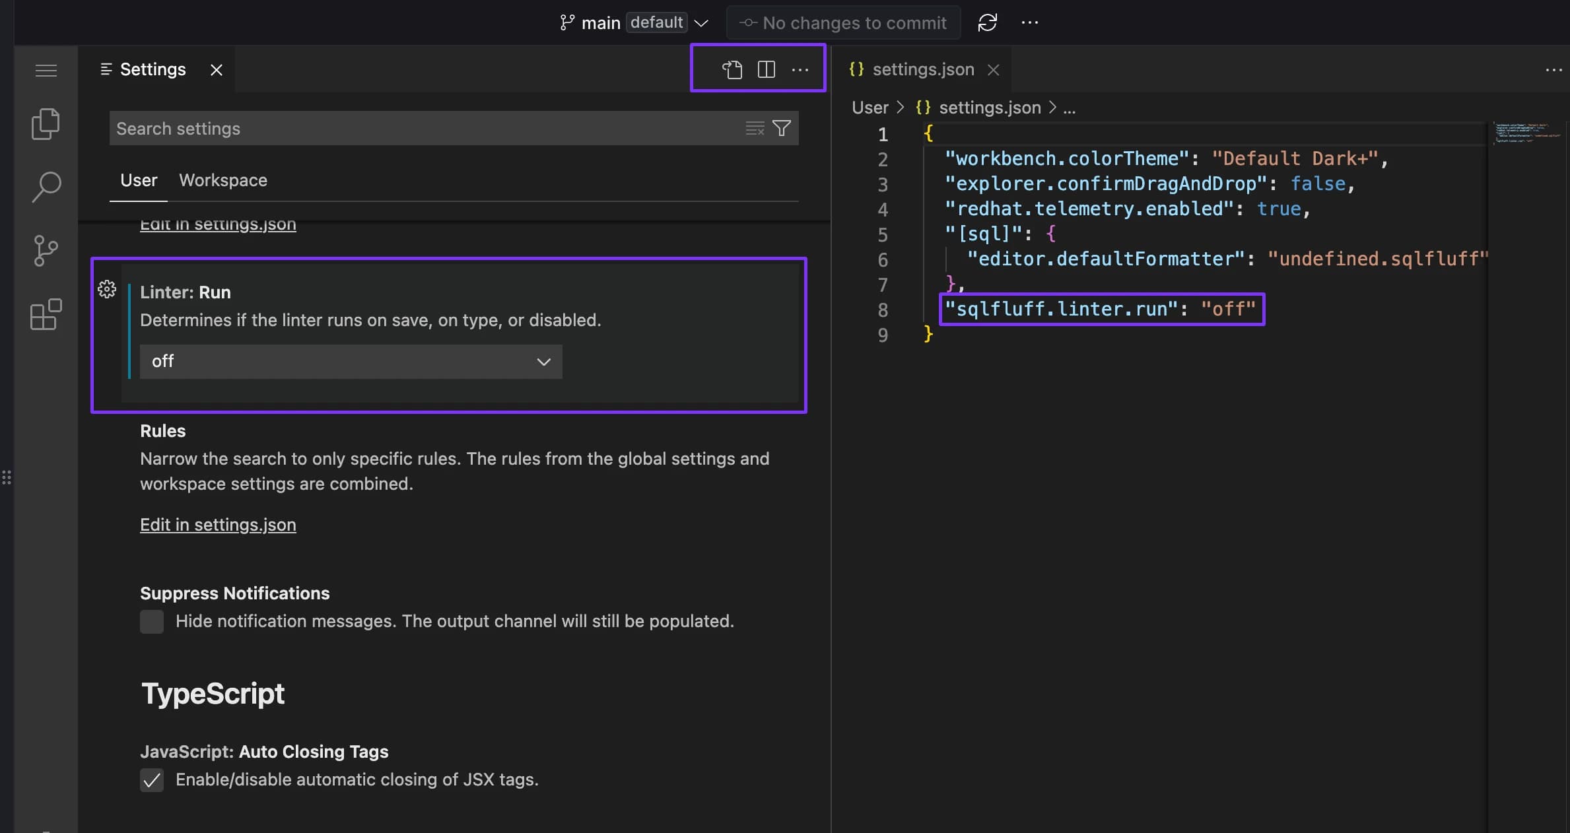The image size is (1570, 833).
Task: Click the 'false' value on line 3
Action: click(x=1318, y=183)
